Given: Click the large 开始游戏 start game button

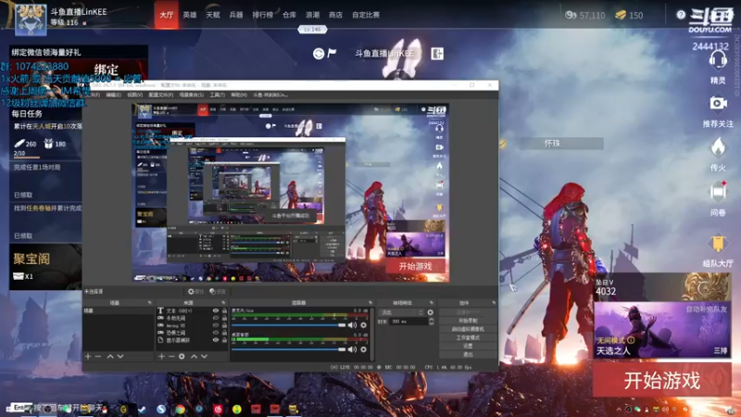Looking at the screenshot, I should (x=661, y=380).
